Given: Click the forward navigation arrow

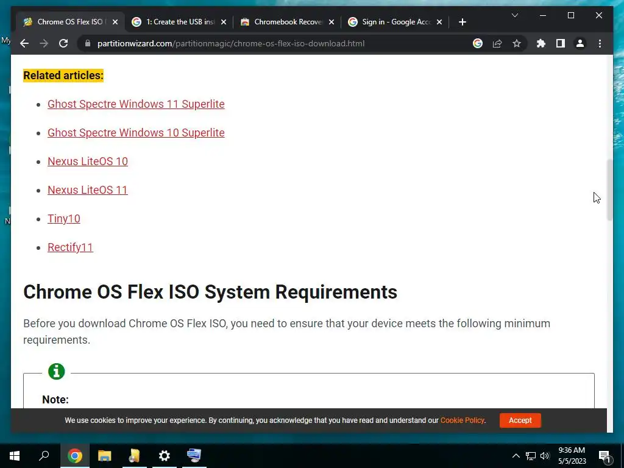Looking at the screenshot, I should pyautogui.click(x=44, y=43).
